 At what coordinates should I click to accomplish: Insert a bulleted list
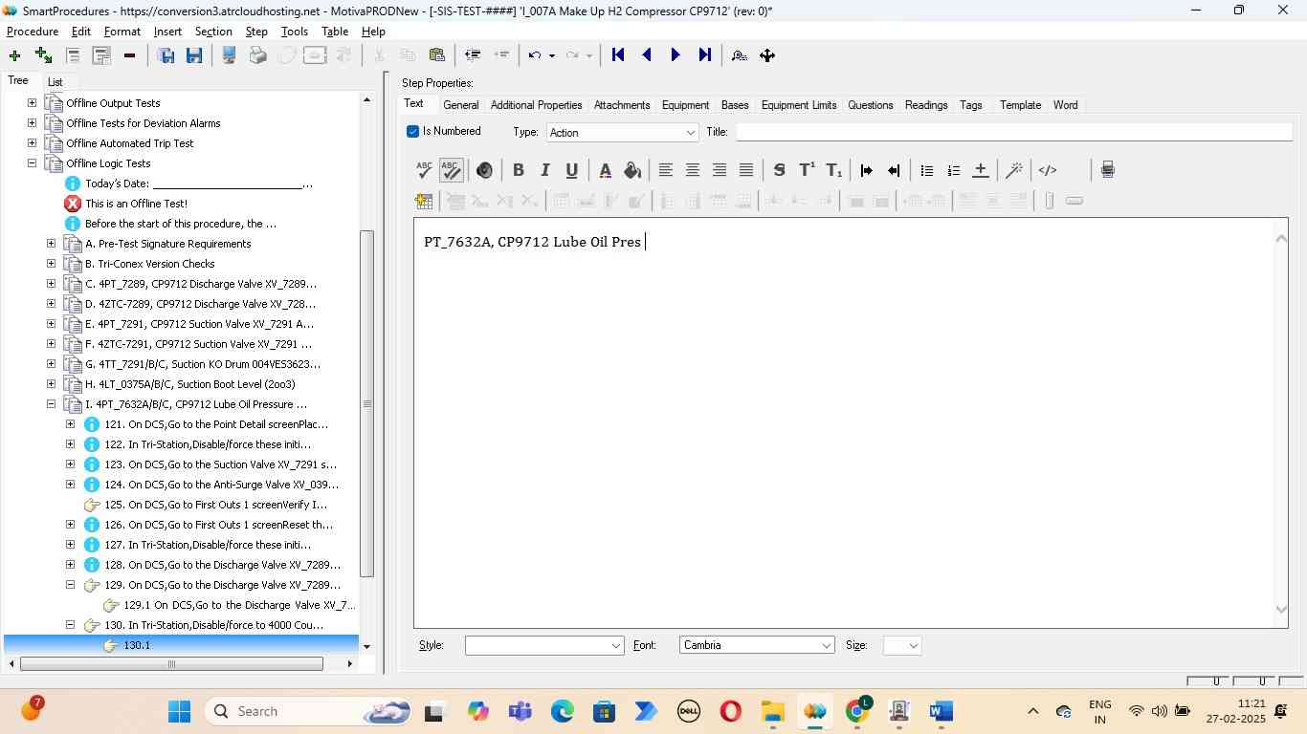point(926,170)
